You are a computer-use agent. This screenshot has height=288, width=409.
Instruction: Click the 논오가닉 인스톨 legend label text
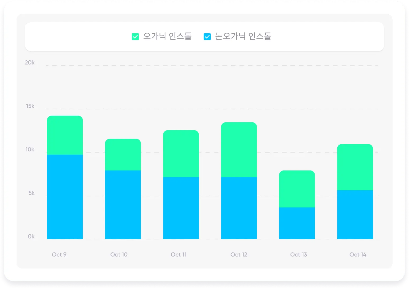[243, 36]
